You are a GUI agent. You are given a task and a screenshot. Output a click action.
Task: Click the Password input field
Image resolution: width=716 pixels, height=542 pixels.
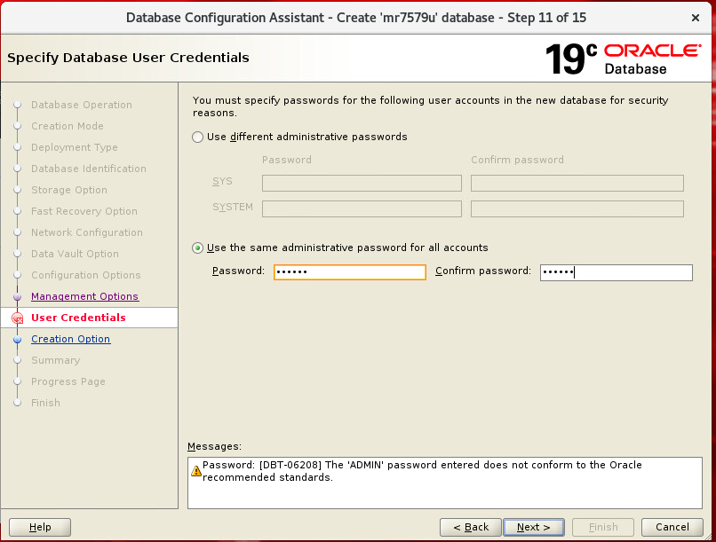coord(350,272)
